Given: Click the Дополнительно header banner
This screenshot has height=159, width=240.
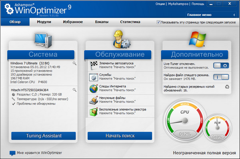Looking at the screenshot, I should 194,55.
